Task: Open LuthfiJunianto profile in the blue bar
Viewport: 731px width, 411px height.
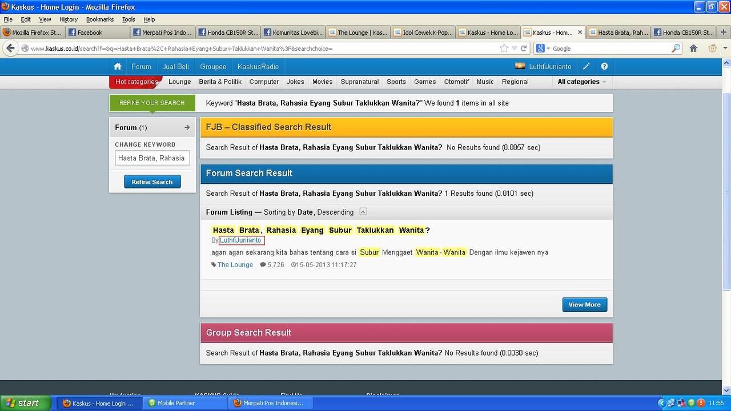Action: (550, 67)
